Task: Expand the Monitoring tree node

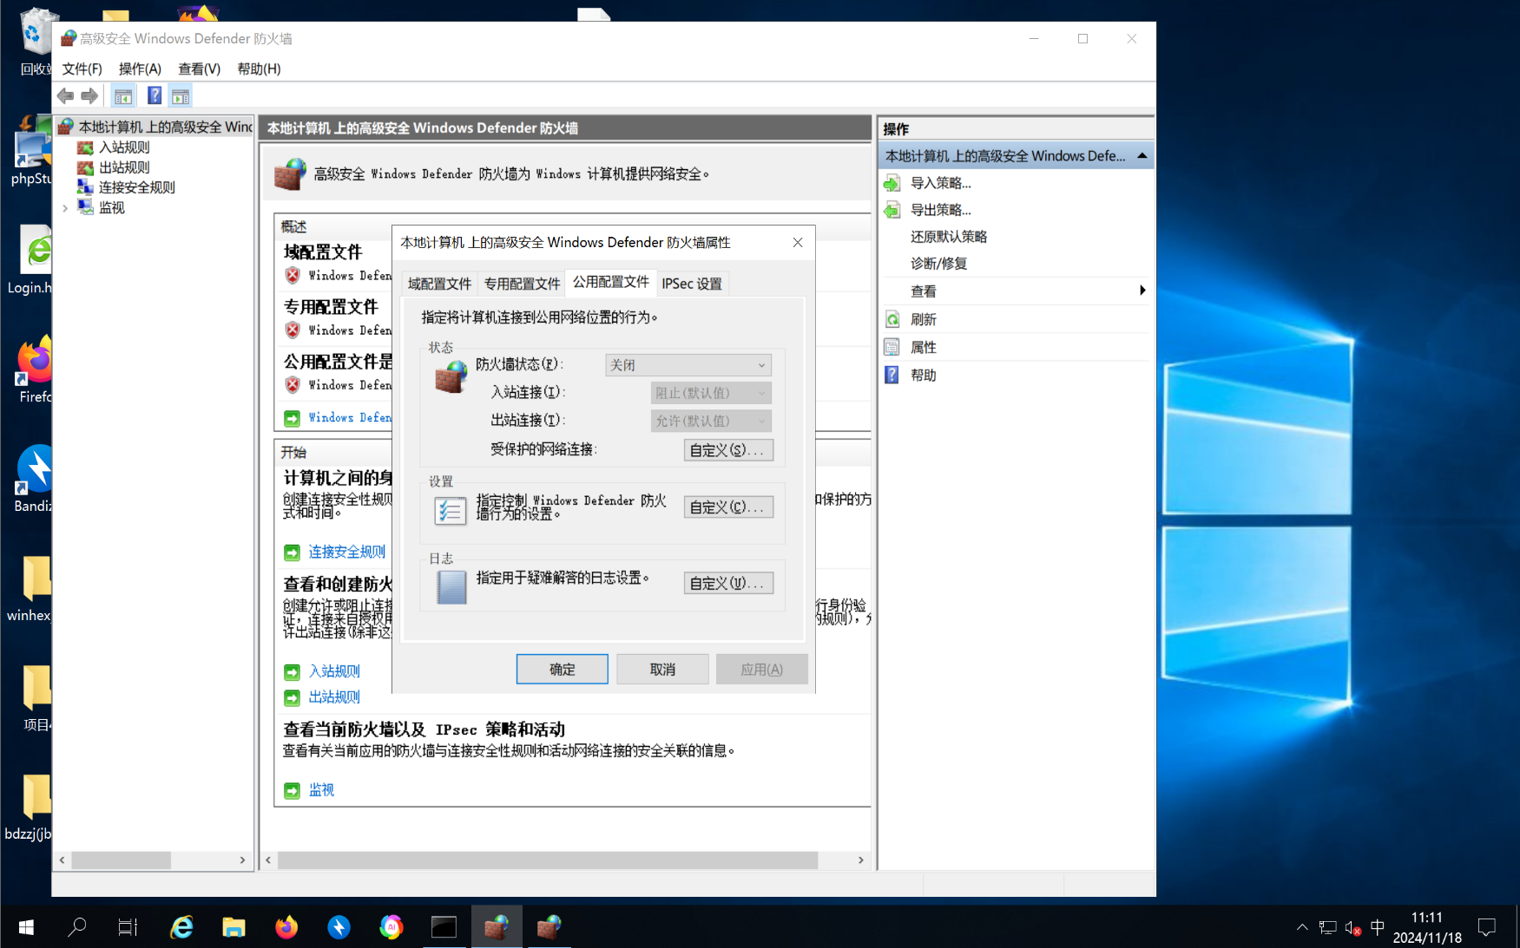Action: pos(65,208)
